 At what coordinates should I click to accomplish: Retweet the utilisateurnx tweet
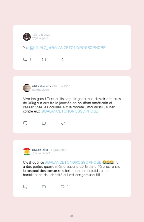44,123
